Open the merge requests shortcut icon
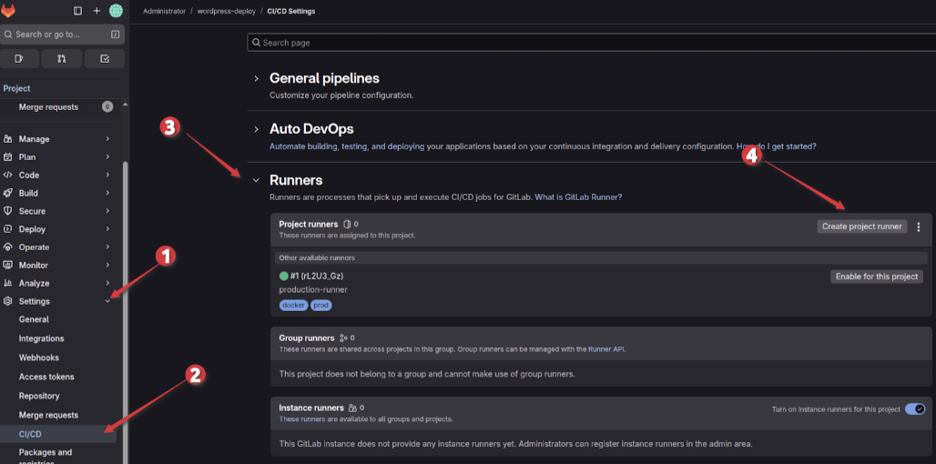 point(62,58)
